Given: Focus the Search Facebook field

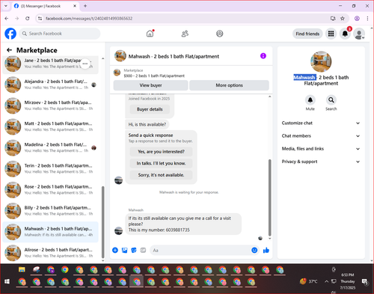Looking at the screenshot, I should [60, 34].
